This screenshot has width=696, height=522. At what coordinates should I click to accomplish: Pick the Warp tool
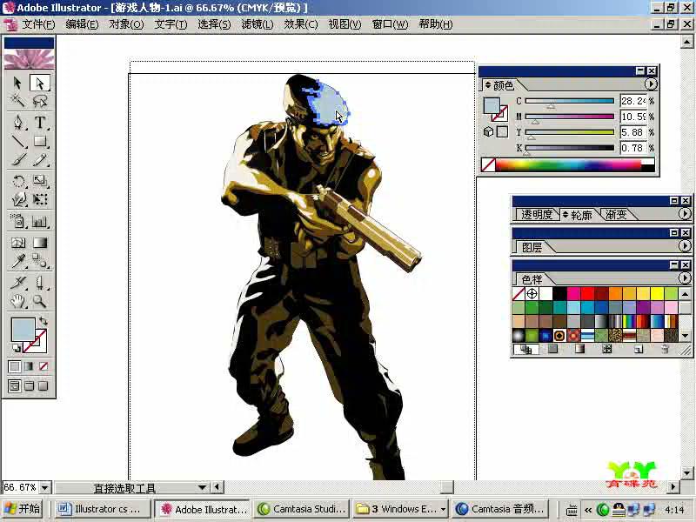[x=17, y=199]
